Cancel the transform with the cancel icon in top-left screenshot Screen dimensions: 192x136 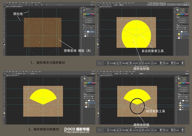click(x=60, y=5)
